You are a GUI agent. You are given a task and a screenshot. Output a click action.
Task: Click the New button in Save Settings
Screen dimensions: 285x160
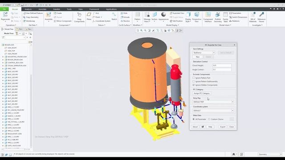(198, 57)
